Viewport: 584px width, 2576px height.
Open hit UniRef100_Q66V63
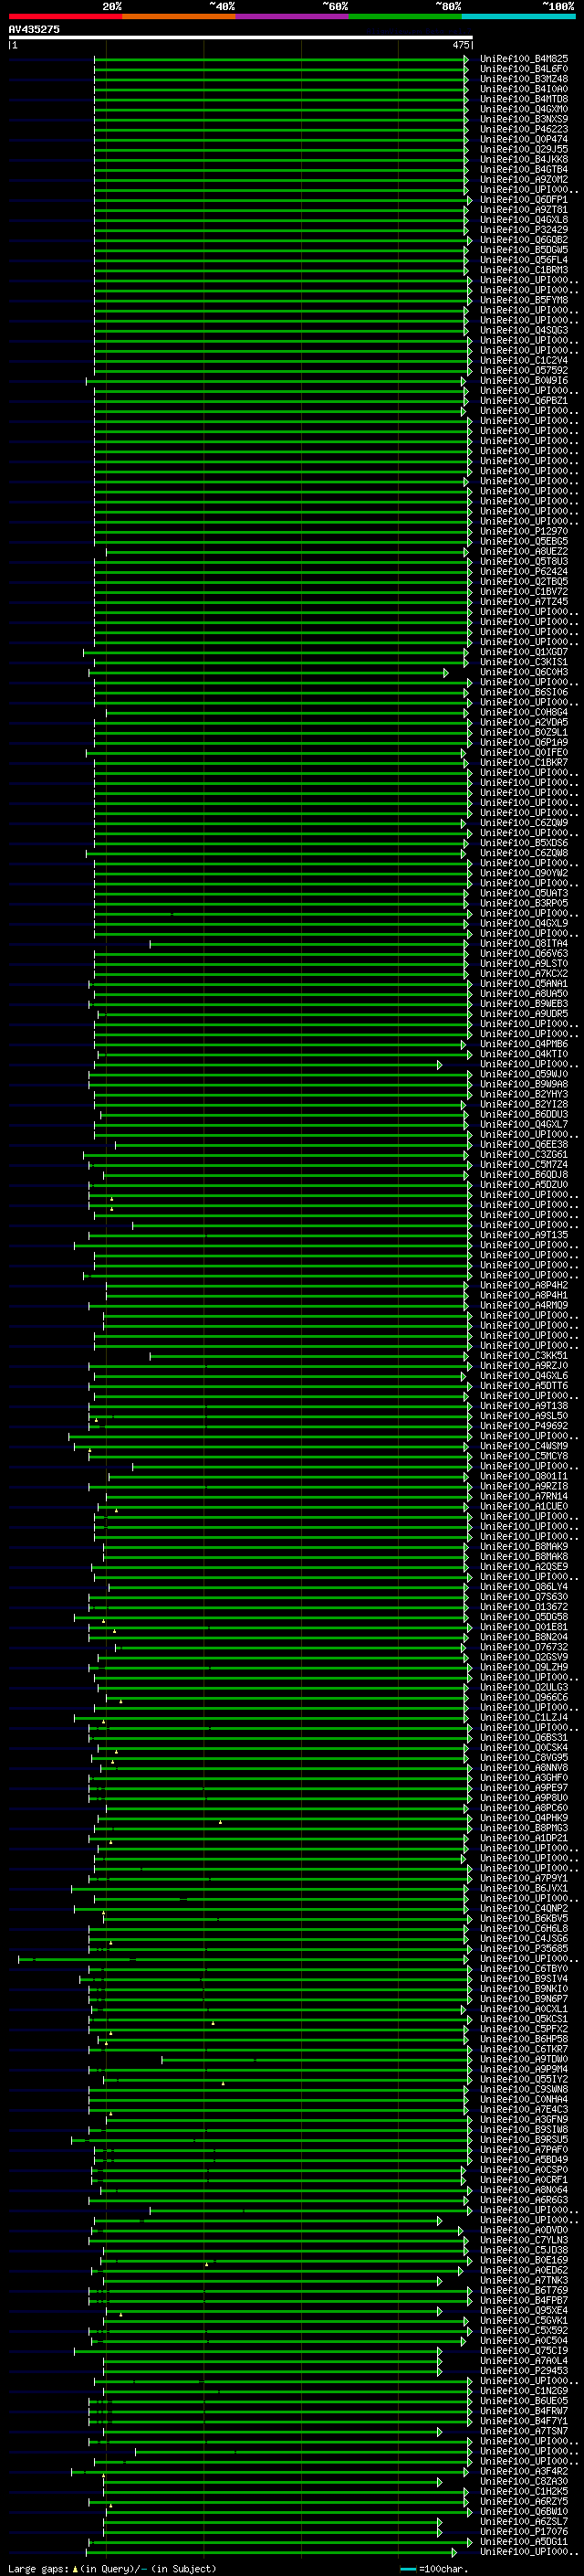point(524,953)
